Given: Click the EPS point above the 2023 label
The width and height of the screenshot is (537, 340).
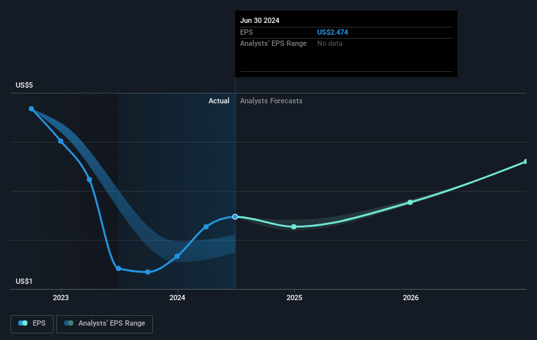Looking at the screenshot, I should 61,141.
